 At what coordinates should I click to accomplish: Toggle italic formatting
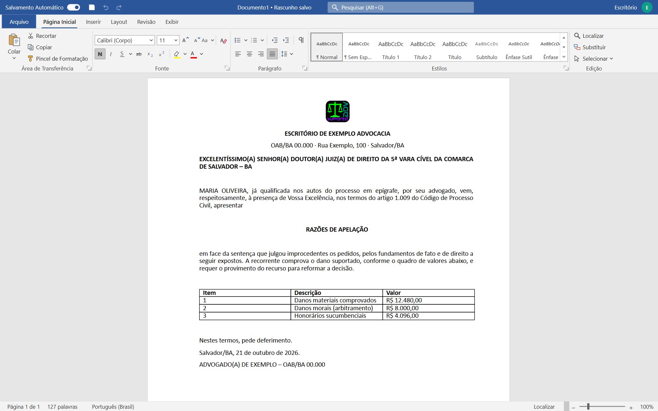coord(111,54)
